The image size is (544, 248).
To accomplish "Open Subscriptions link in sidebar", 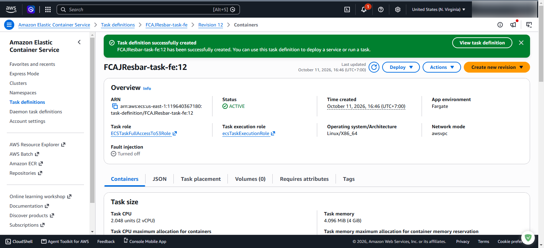I will pyautogui.click(x=27, y=225).
